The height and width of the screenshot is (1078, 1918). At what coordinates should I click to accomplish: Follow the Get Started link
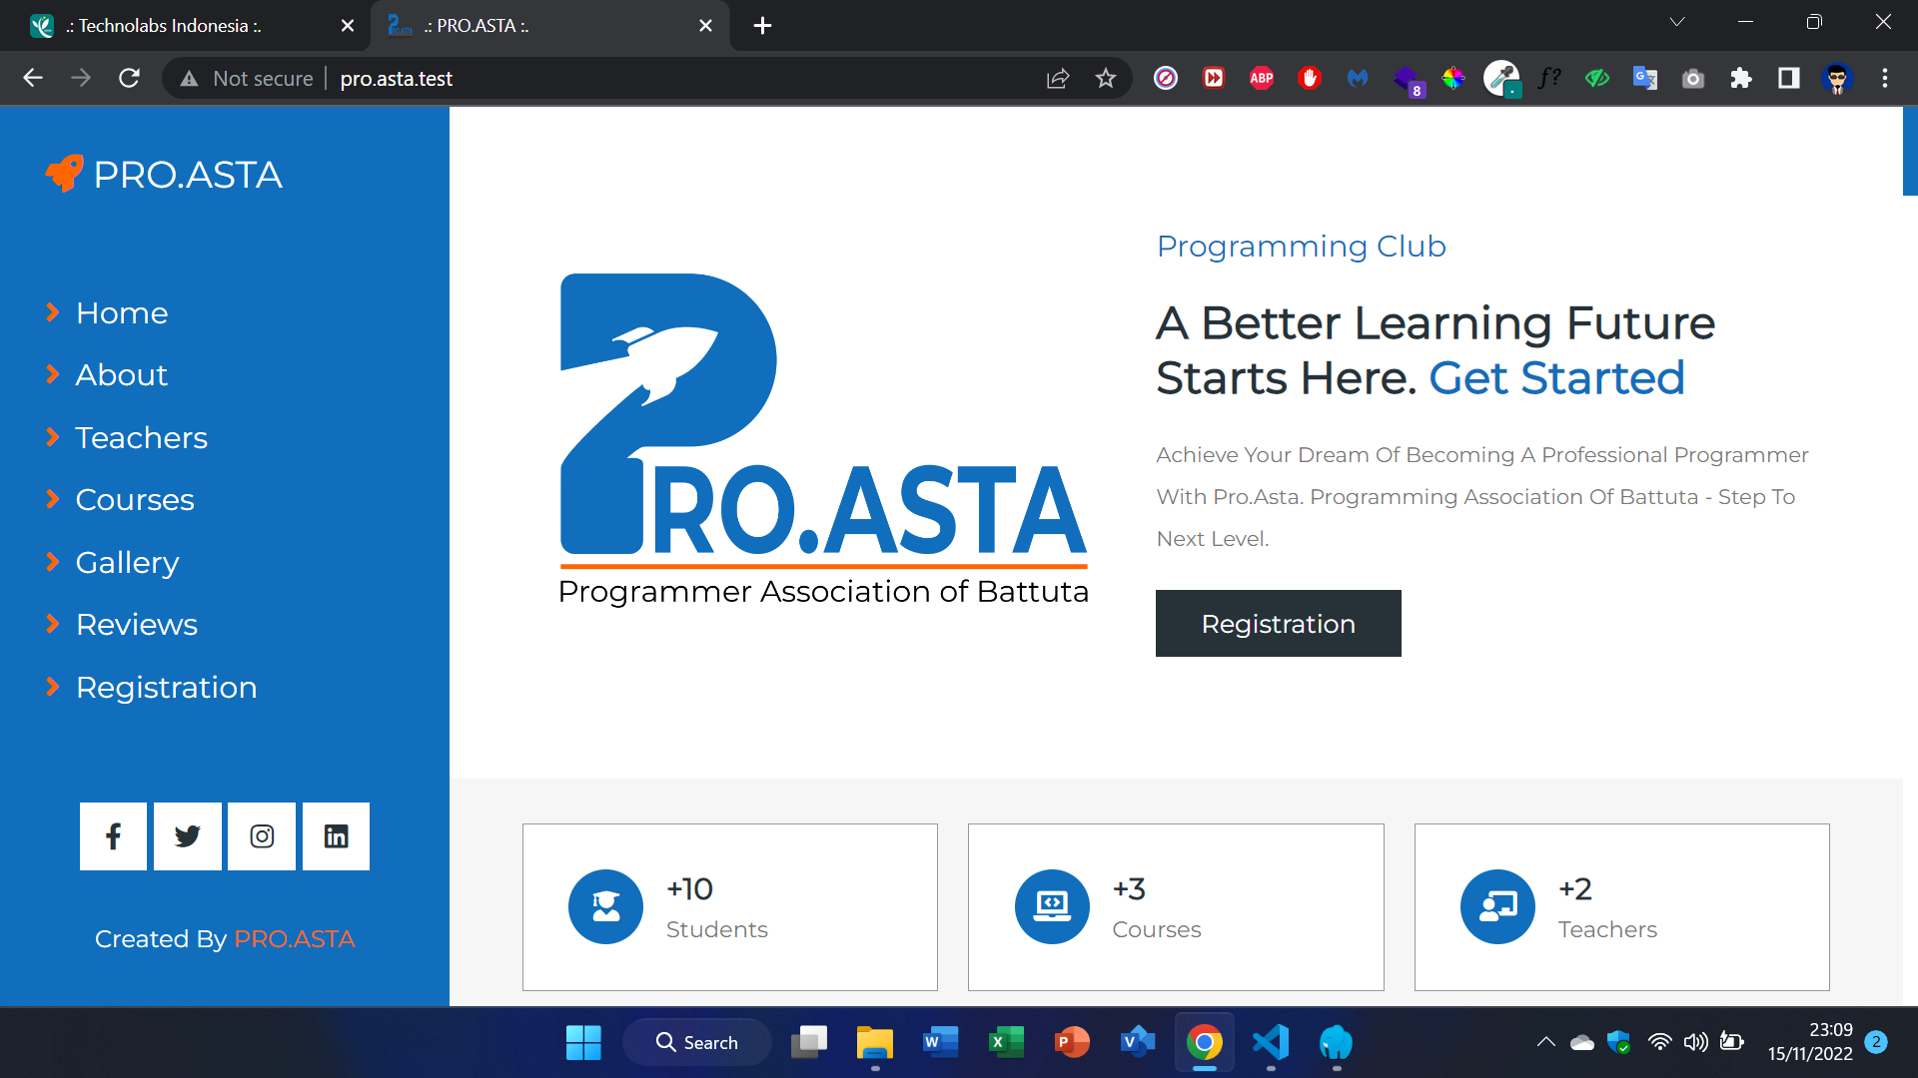pos(1556,378)
